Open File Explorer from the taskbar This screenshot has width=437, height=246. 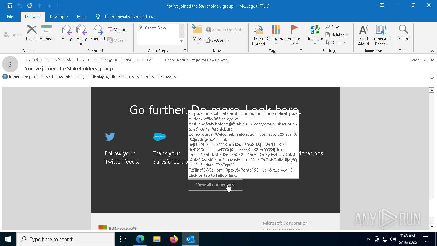tap(157, 239)
